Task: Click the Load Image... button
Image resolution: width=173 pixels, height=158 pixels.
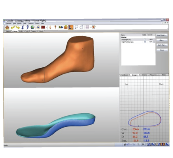Action: point(162,35)
